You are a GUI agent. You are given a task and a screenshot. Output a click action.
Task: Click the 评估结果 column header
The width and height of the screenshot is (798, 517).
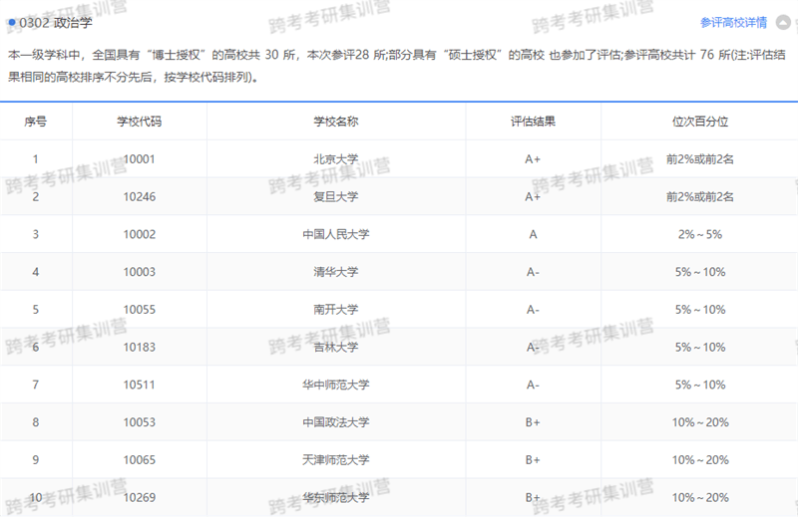(533, 122)
